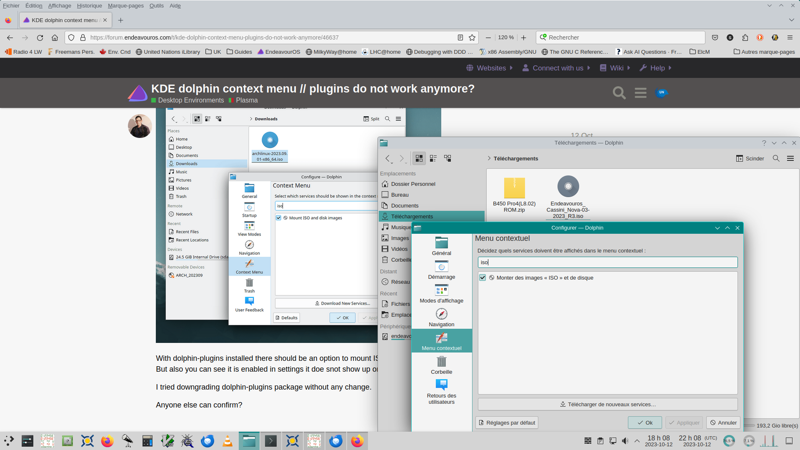
Task: Click Télécharger de nouveaux services button
Action: point(607,404)
